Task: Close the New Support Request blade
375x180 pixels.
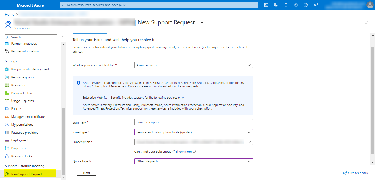Action: (366, 23)
